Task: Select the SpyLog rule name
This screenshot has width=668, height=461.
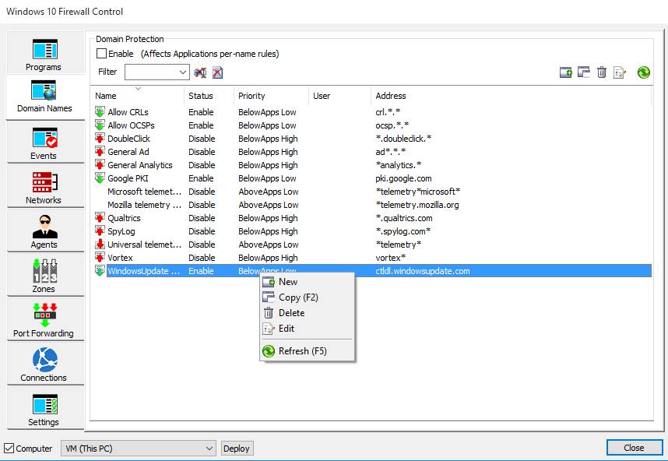Action: pyautogui.click(x=121, y=231)
